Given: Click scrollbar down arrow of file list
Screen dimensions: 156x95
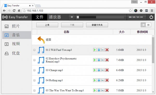Looking at the screenshot, I should (153, 92).
